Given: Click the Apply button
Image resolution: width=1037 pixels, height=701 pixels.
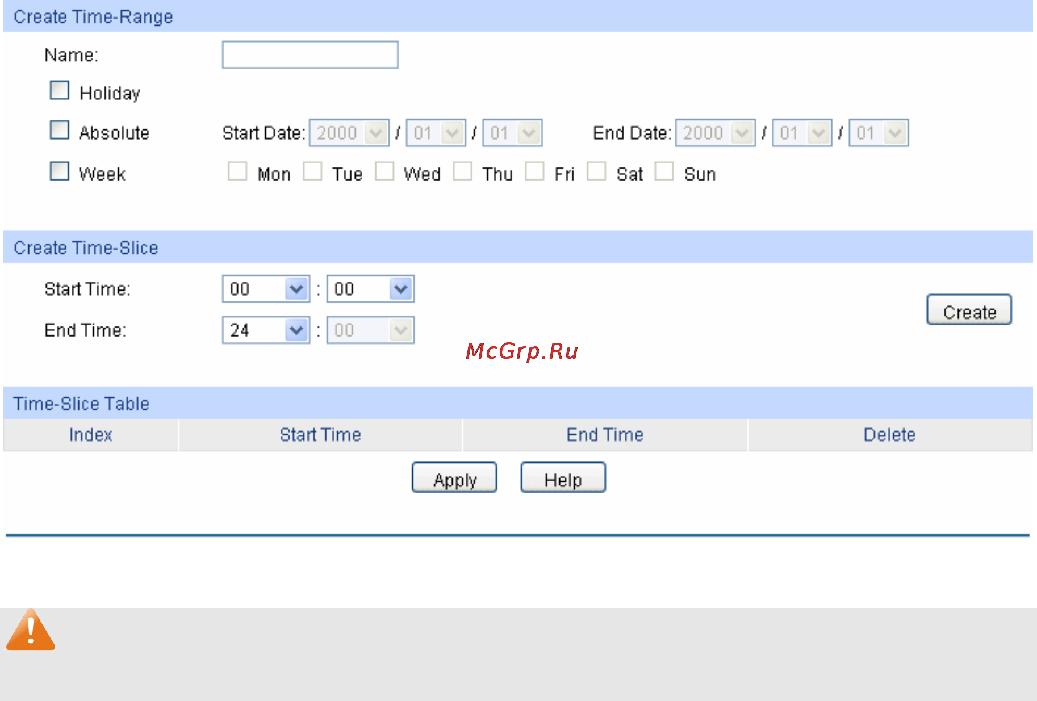Looking at the screenshot, I should pyautogui.click(x=454, y=477).
